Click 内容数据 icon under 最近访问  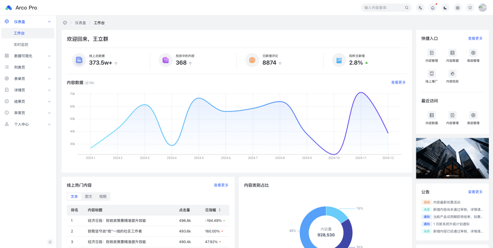click(431, 115)
